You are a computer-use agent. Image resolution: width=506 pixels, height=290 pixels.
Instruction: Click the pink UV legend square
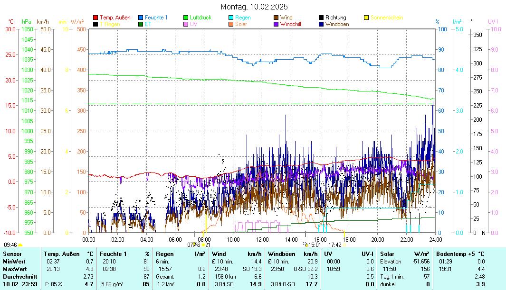(x=187, y=24)
